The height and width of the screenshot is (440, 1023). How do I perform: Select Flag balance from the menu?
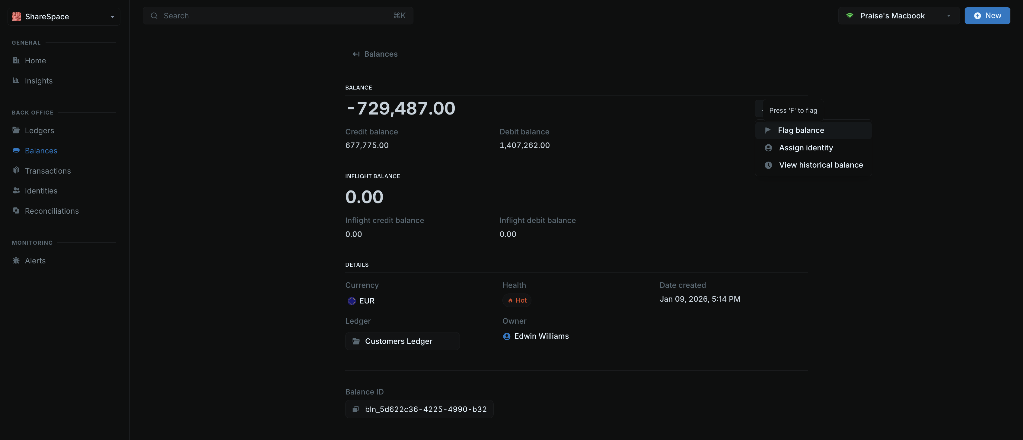click(801, 130)
